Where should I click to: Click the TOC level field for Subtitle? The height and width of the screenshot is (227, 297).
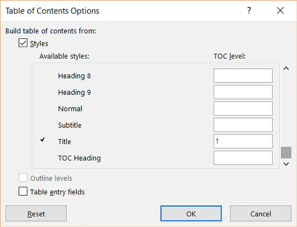tap(243, 125)
